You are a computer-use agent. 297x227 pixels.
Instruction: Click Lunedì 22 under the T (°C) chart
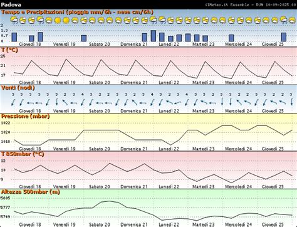tap(169, 83)
